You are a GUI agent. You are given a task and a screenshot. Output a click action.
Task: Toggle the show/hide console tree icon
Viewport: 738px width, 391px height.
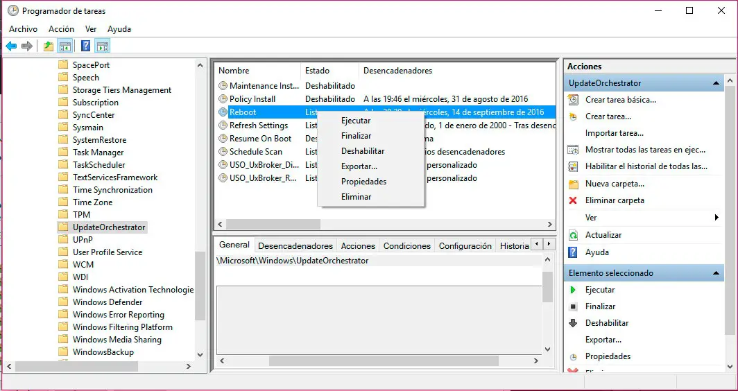click(65, 46)
